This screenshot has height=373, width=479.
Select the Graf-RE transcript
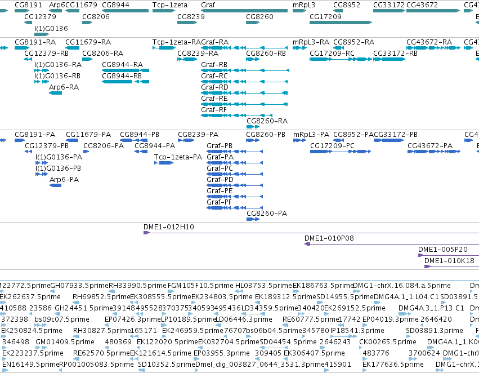point(244,104)
